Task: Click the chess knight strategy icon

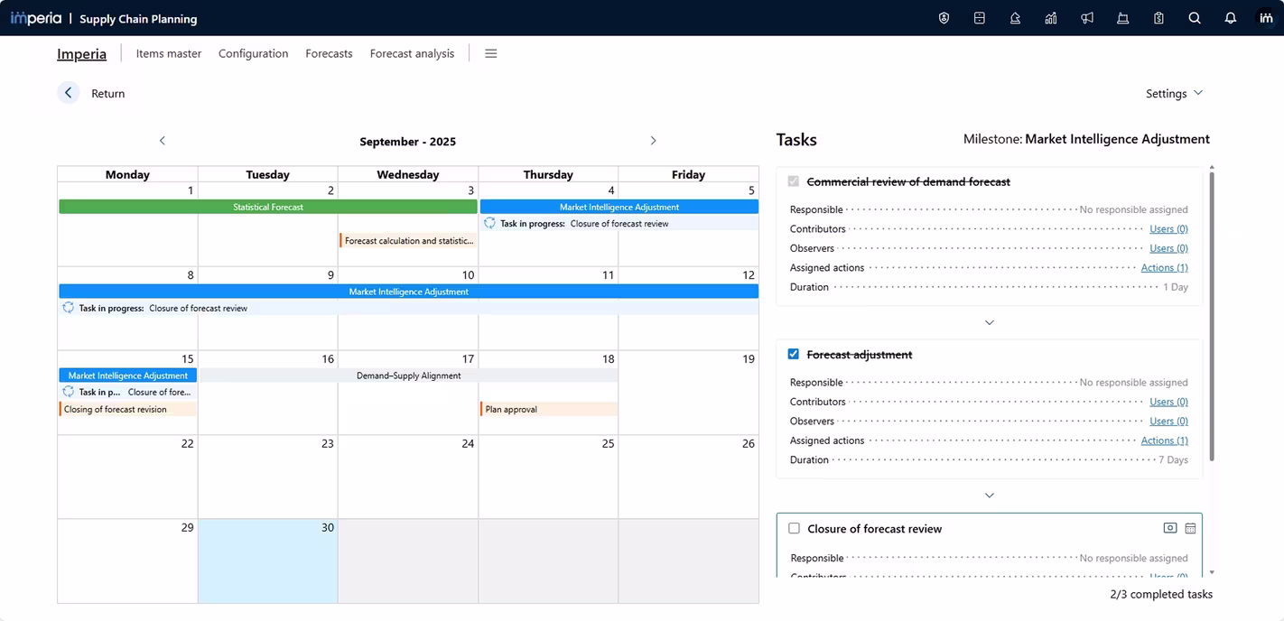Action: [x=1015, y=18]
